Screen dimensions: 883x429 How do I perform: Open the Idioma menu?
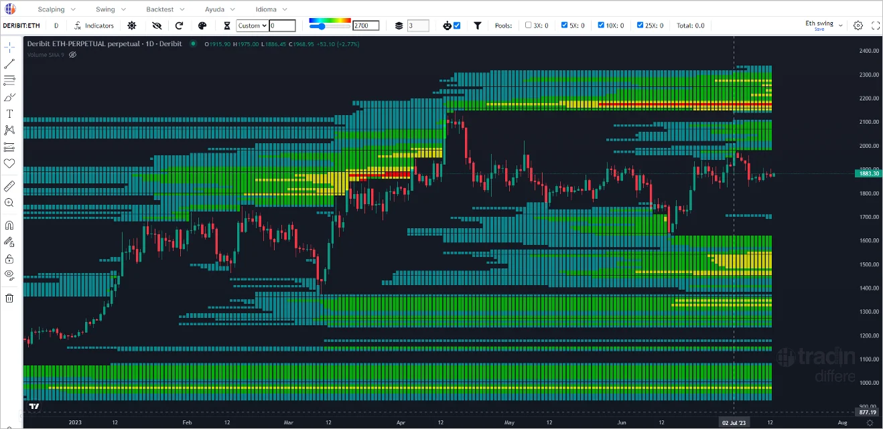[x=265, y=9]
